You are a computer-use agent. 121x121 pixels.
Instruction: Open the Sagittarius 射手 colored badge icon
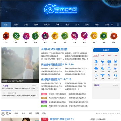tap(84, 36)
